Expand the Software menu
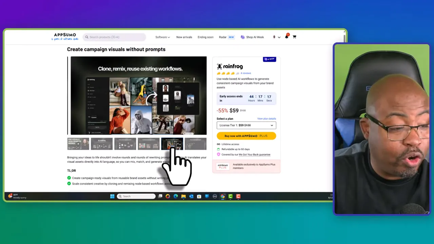 (x=162, y=37)
